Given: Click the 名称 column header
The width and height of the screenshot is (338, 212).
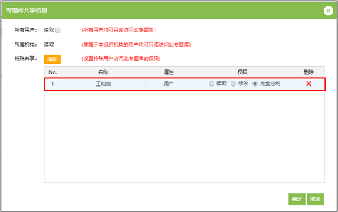Looking at the screenshot, I should click(x=103, y=72).
